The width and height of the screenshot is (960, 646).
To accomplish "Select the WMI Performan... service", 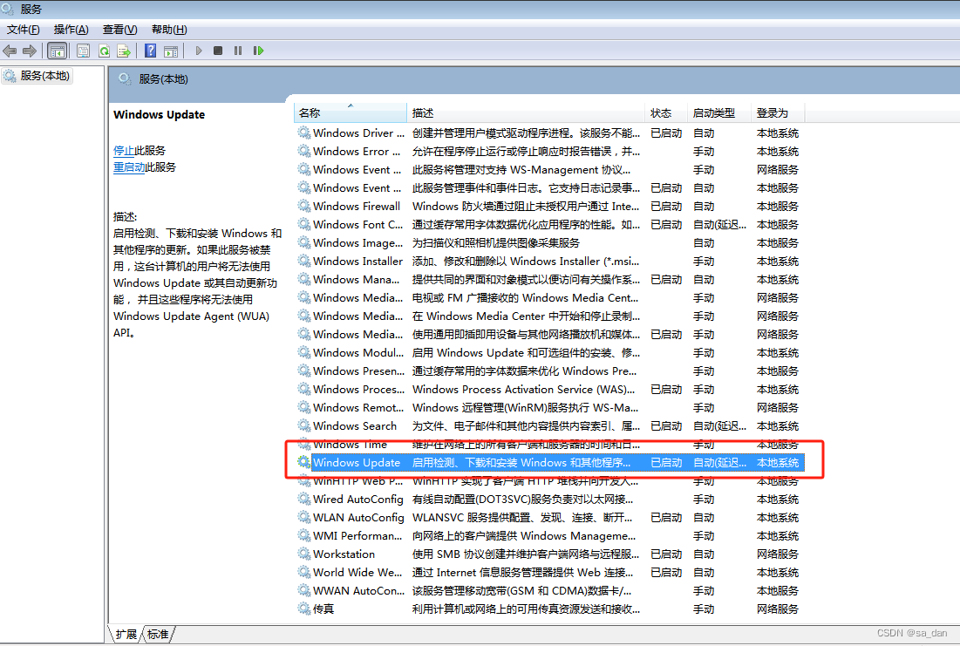I will pos(549,536).
